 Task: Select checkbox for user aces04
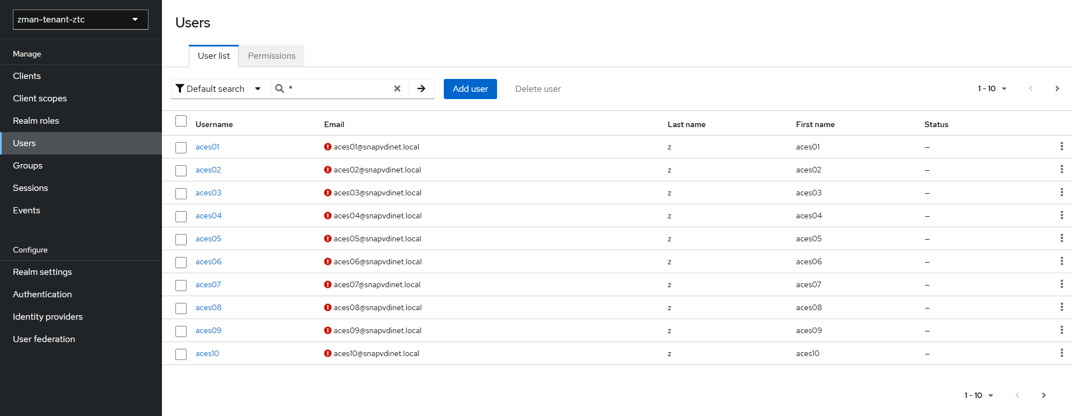(x=181, y=217)
